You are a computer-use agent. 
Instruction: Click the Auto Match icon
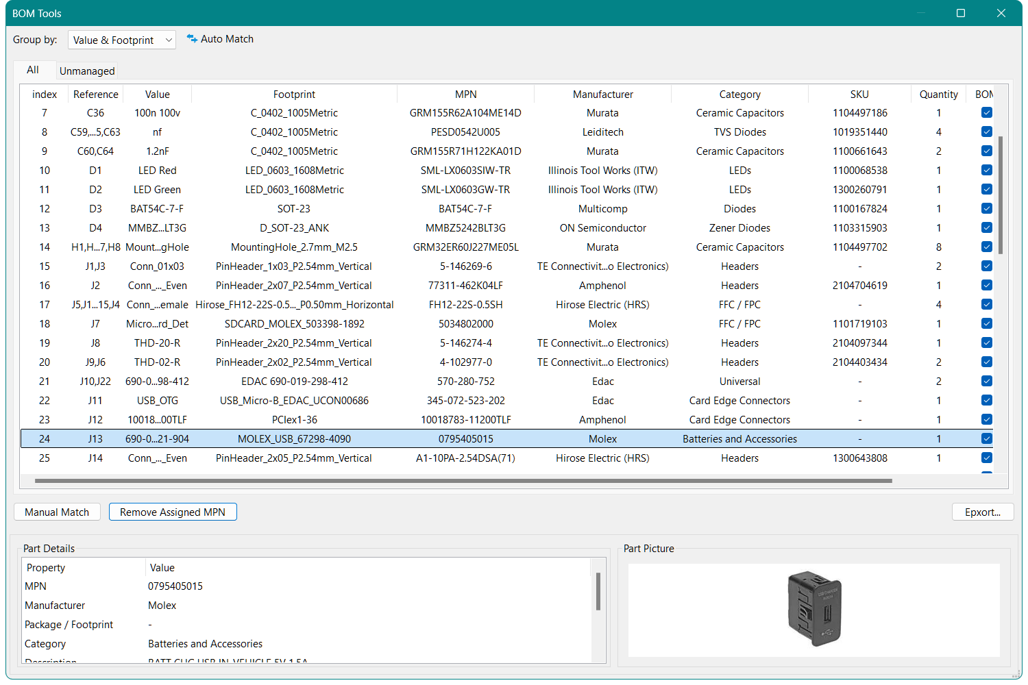tap(193, 39)
